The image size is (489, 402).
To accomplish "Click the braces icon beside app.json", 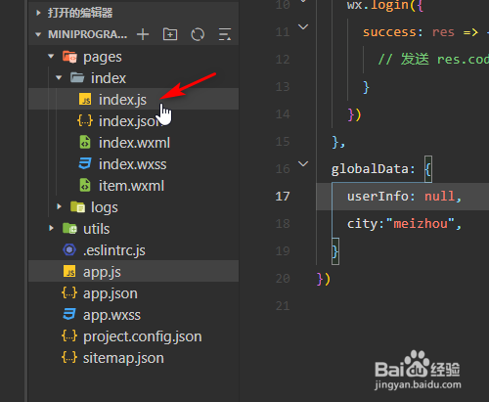I will click(69, 292).
